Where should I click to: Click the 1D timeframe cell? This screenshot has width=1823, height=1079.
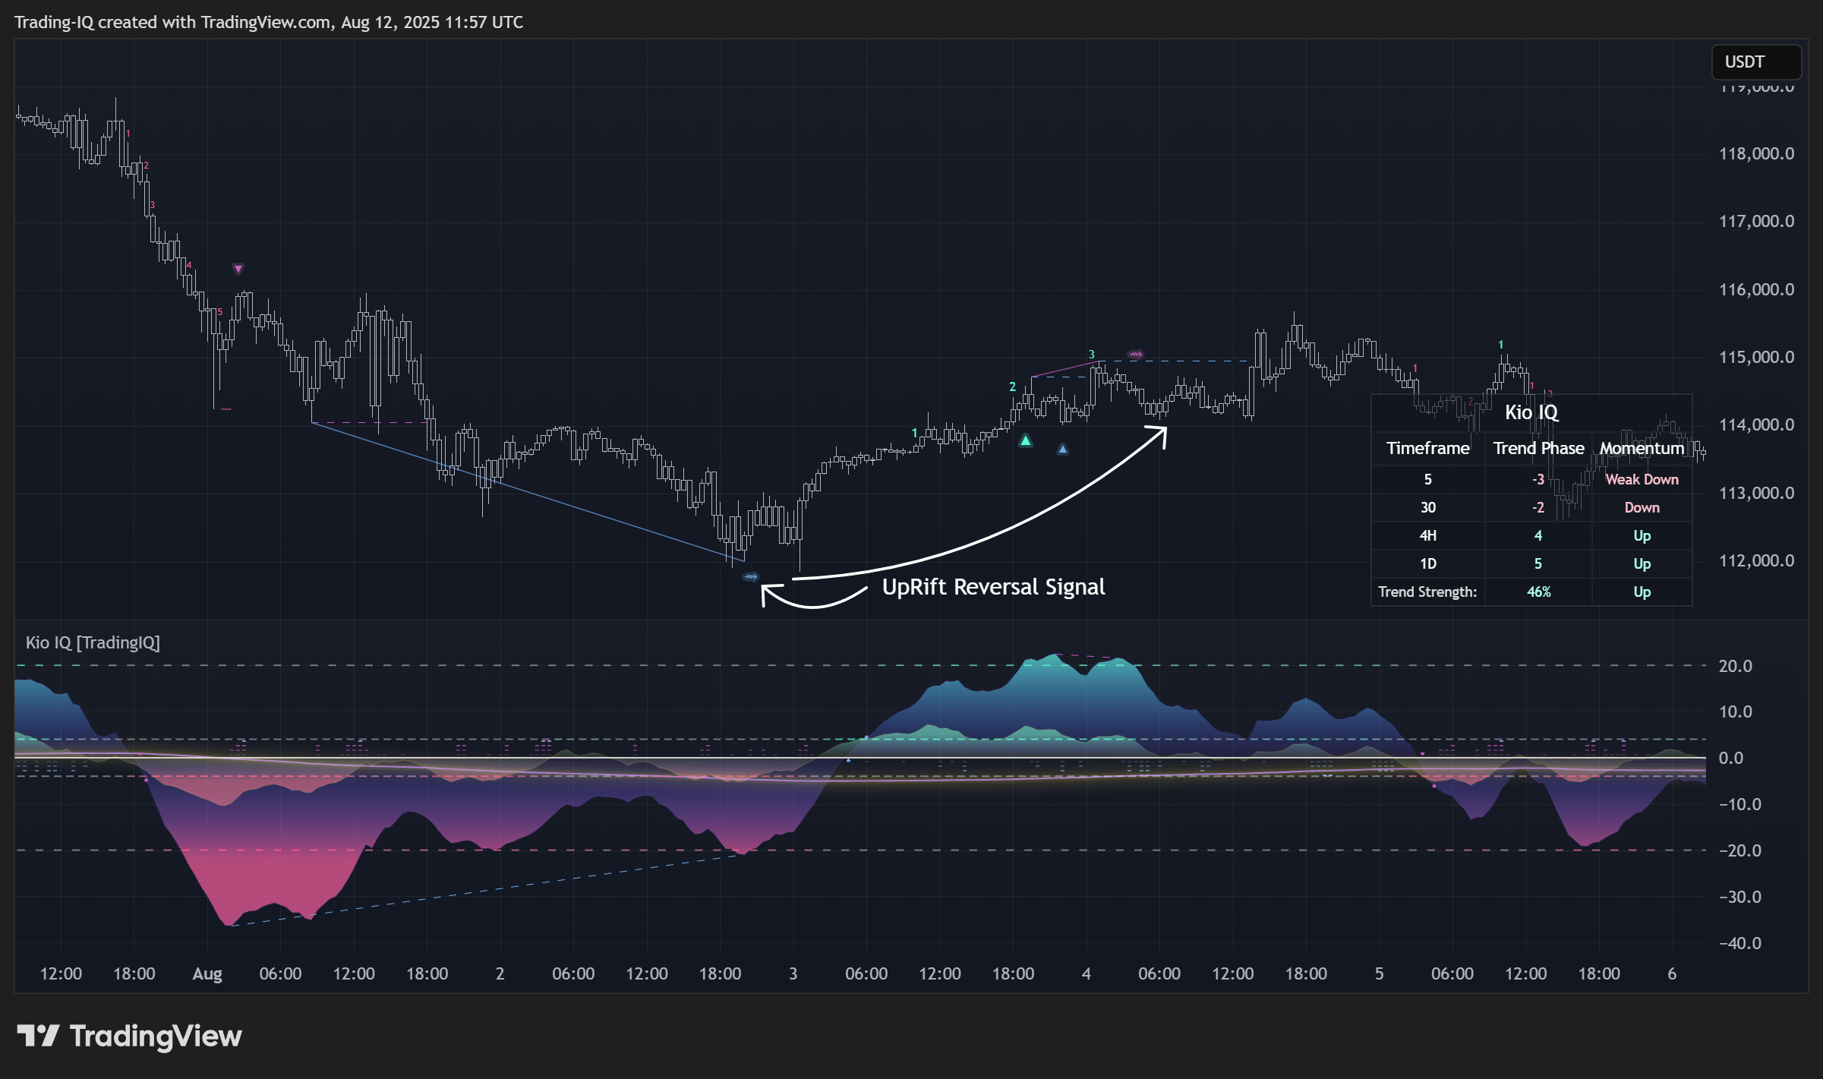pos(1427,563)
